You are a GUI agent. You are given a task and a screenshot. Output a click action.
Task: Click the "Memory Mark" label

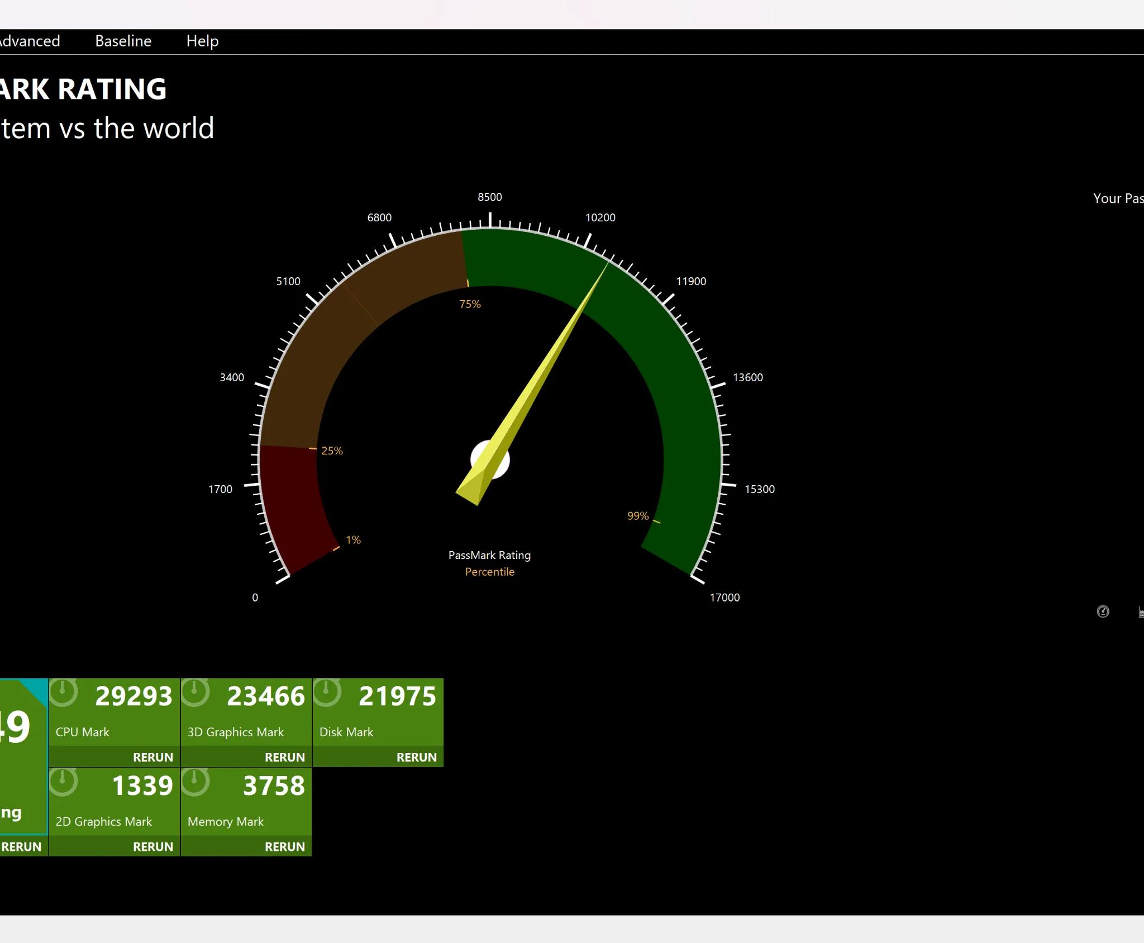tap(226, 822)
